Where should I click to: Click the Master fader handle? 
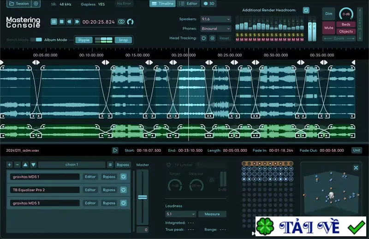[x=143, y=197]
